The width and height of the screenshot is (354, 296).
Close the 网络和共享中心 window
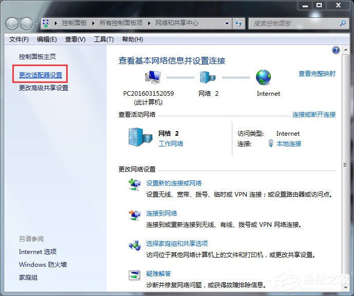[338, 6]
